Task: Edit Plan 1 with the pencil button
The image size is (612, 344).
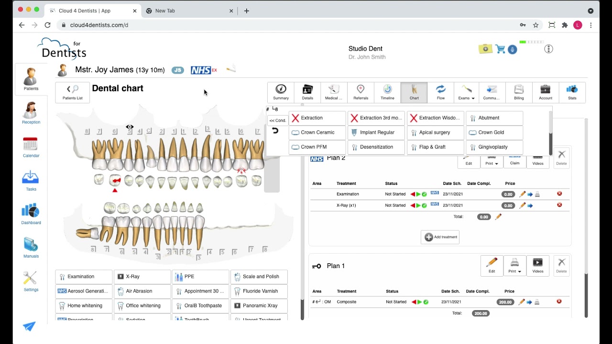Action: (492, 266)
